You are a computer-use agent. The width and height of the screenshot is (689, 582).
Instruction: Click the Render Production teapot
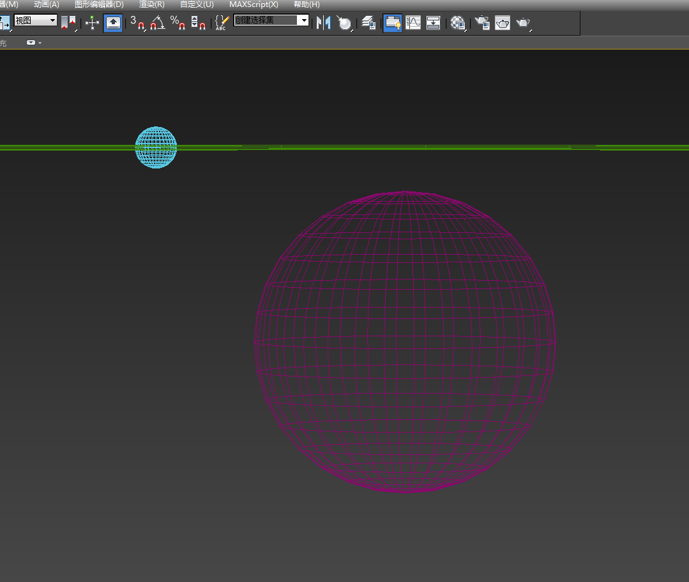click(524, 23)
